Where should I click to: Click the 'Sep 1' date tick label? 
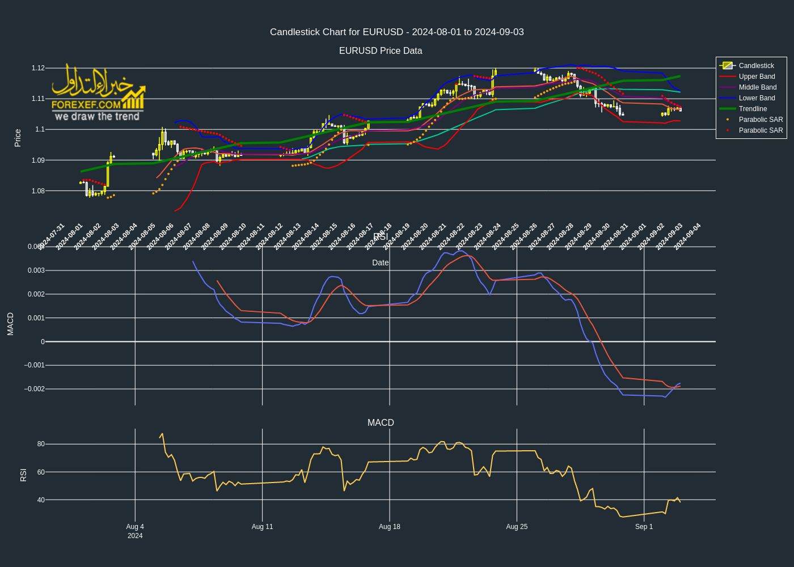644,527
